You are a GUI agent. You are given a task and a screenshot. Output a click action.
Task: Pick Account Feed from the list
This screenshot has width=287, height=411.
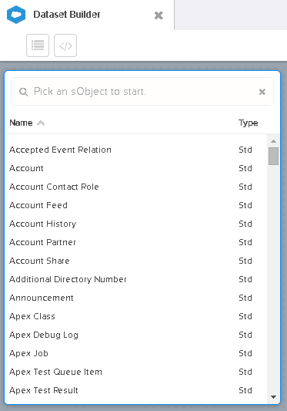[135, 205]
